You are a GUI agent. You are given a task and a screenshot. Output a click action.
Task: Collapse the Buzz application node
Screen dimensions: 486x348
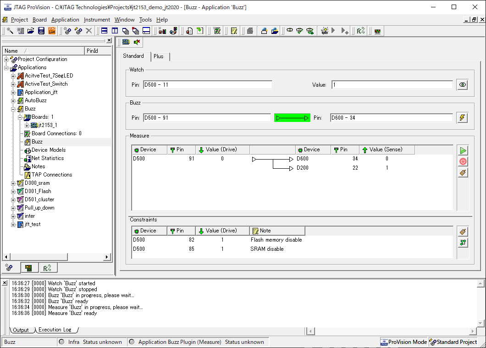(x=13, y=109)
